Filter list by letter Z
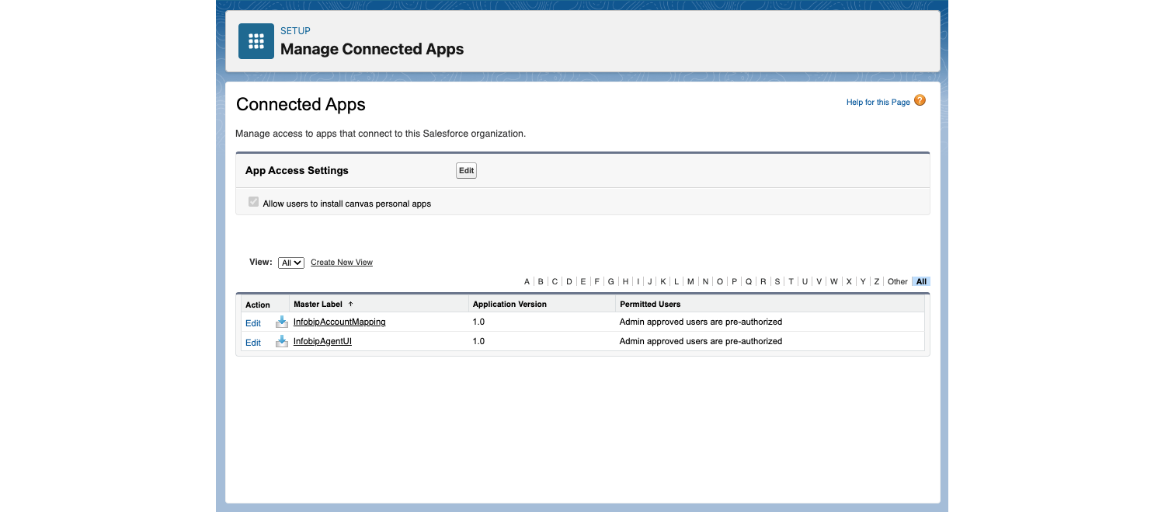 pyautogui.click(x=877, y=282)
